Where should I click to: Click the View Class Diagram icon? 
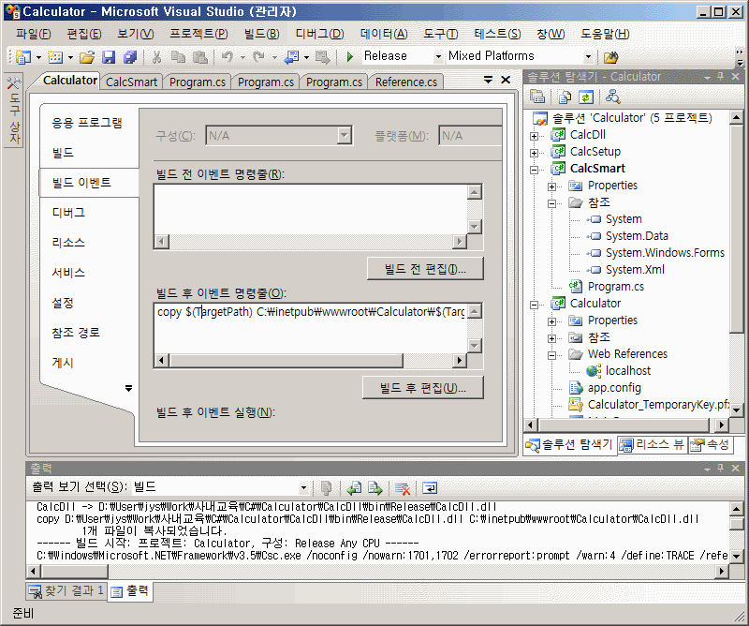tap(612, 97)
